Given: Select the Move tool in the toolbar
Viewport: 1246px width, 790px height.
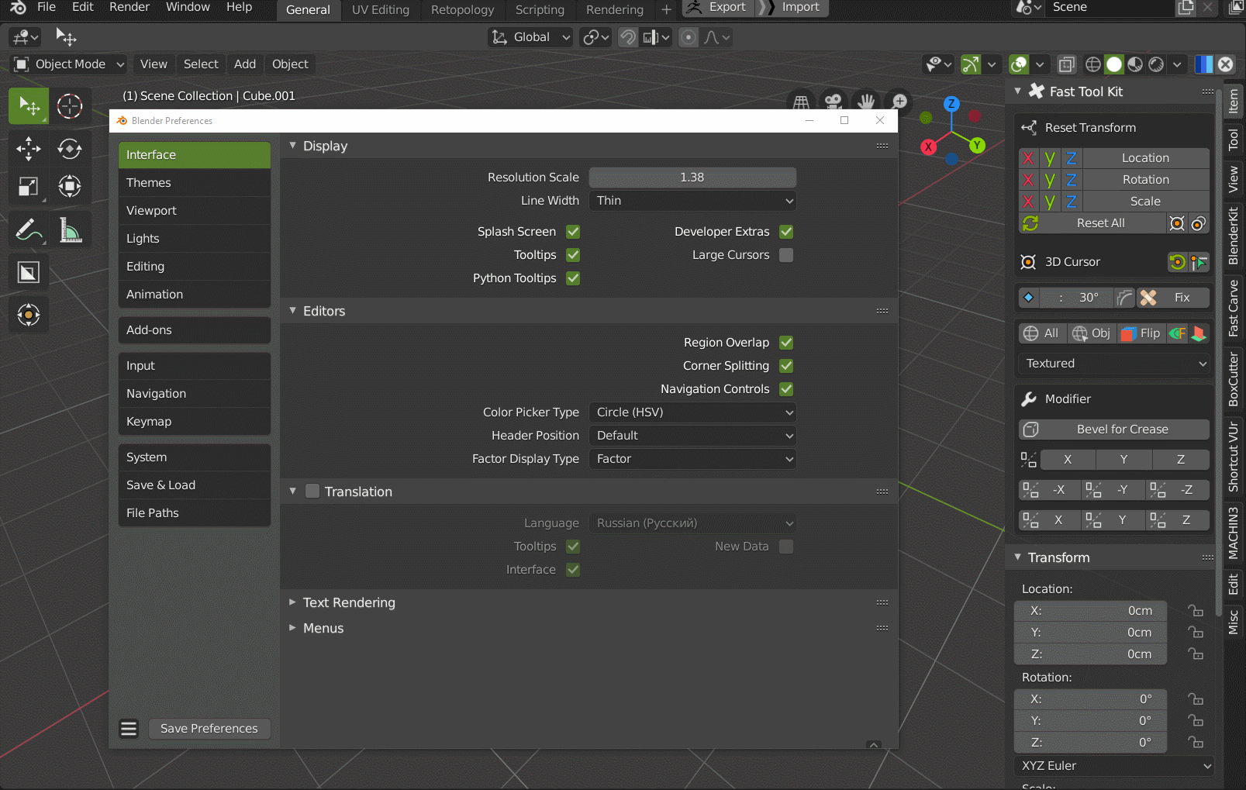Looking at the screenshot, I should pos(28,149).
